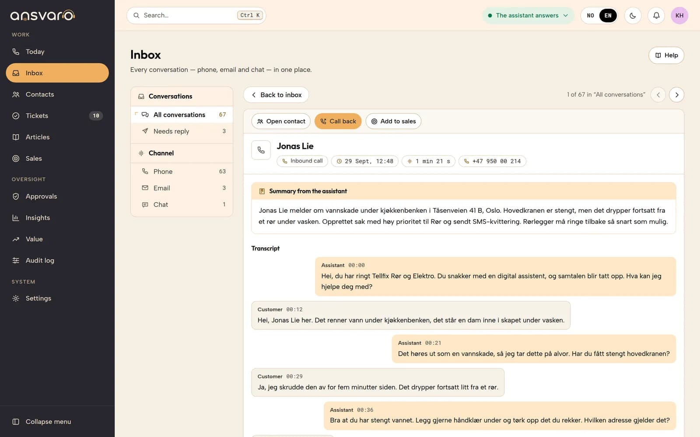
Task: Click the tickets count badge 10
Action: [x=96, y=116]
